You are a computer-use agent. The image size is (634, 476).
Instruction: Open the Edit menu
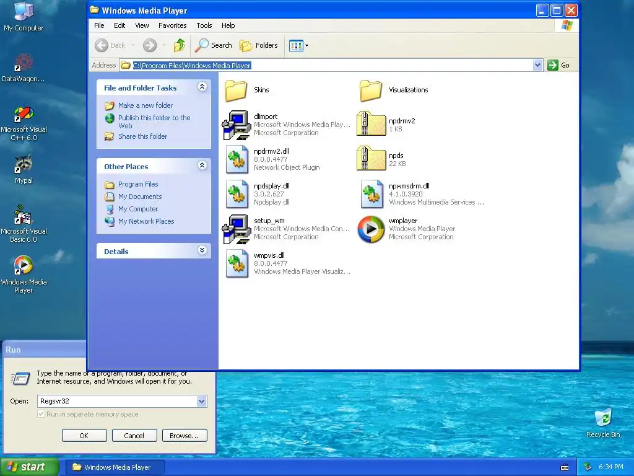[x=119, y=25]
